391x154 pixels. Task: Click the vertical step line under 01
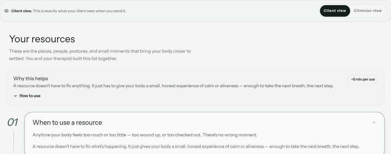pos(14,142)
